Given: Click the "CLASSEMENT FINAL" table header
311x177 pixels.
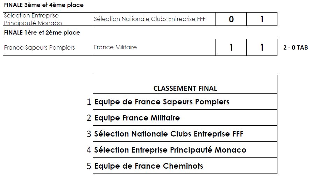Looking at the screenshot, I should click(x=185, y=88).
